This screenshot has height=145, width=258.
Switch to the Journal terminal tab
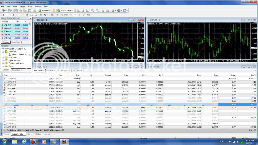47,134
